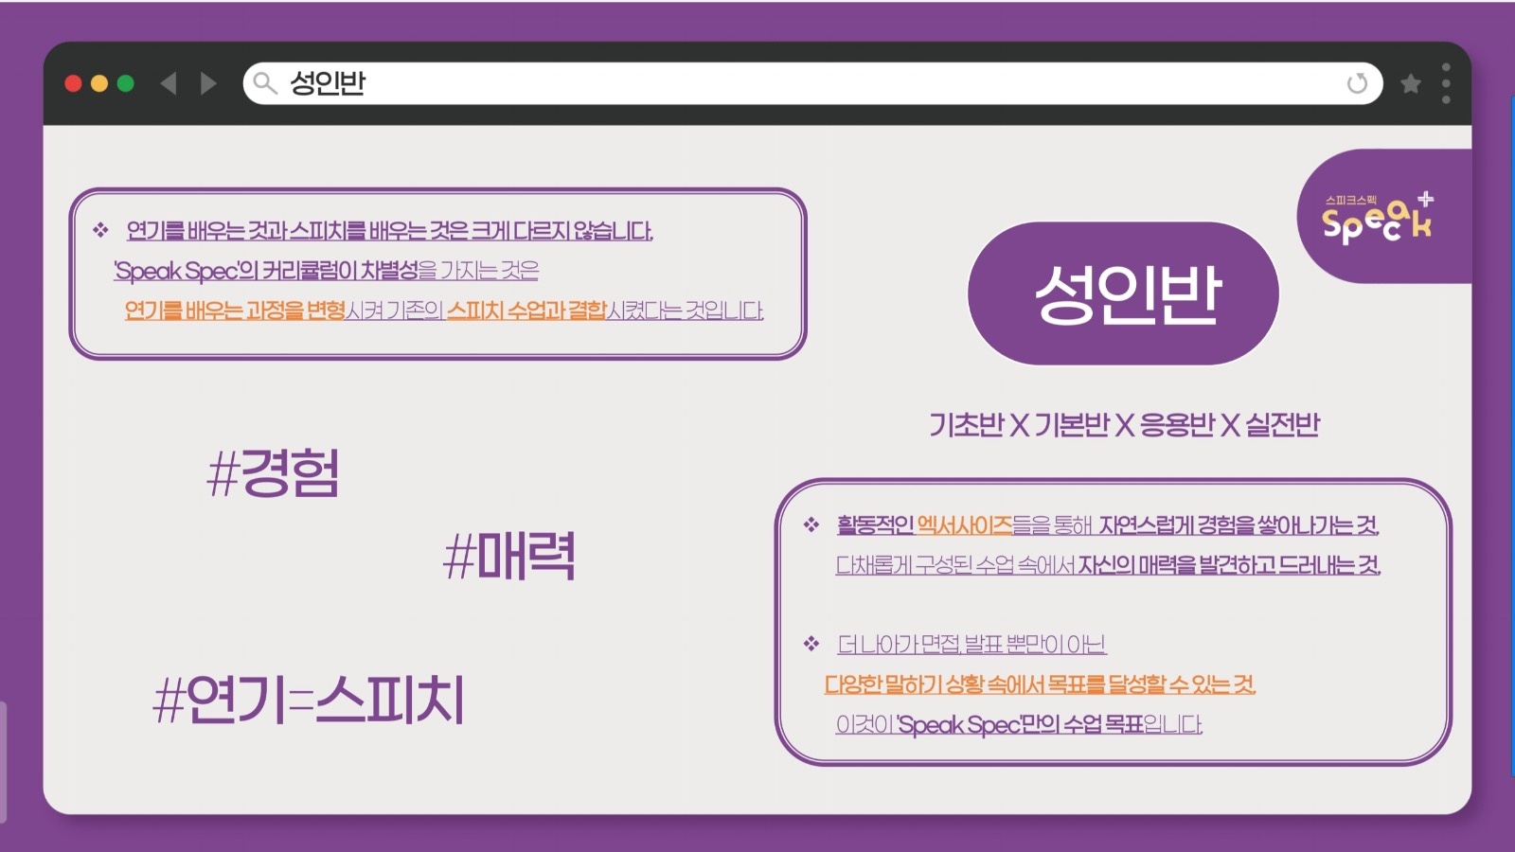Screen dimensions: 1515x852
Task: Click the hashtag #연기=스피치
Action: [x=309, y=701]
